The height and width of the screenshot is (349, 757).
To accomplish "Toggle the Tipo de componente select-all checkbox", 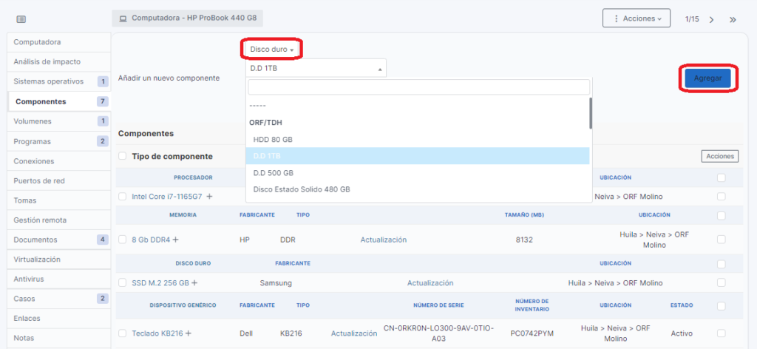I will click(123, 156).
